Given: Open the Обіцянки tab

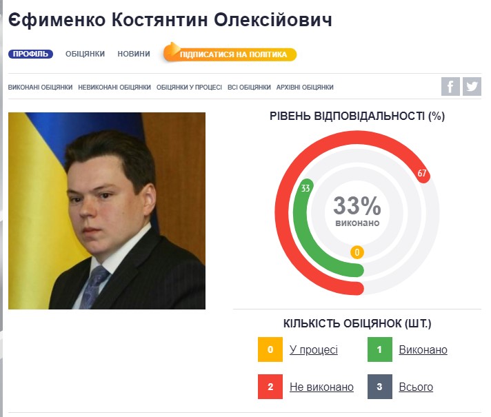Looking at the screenshot, I should (85, 54).
